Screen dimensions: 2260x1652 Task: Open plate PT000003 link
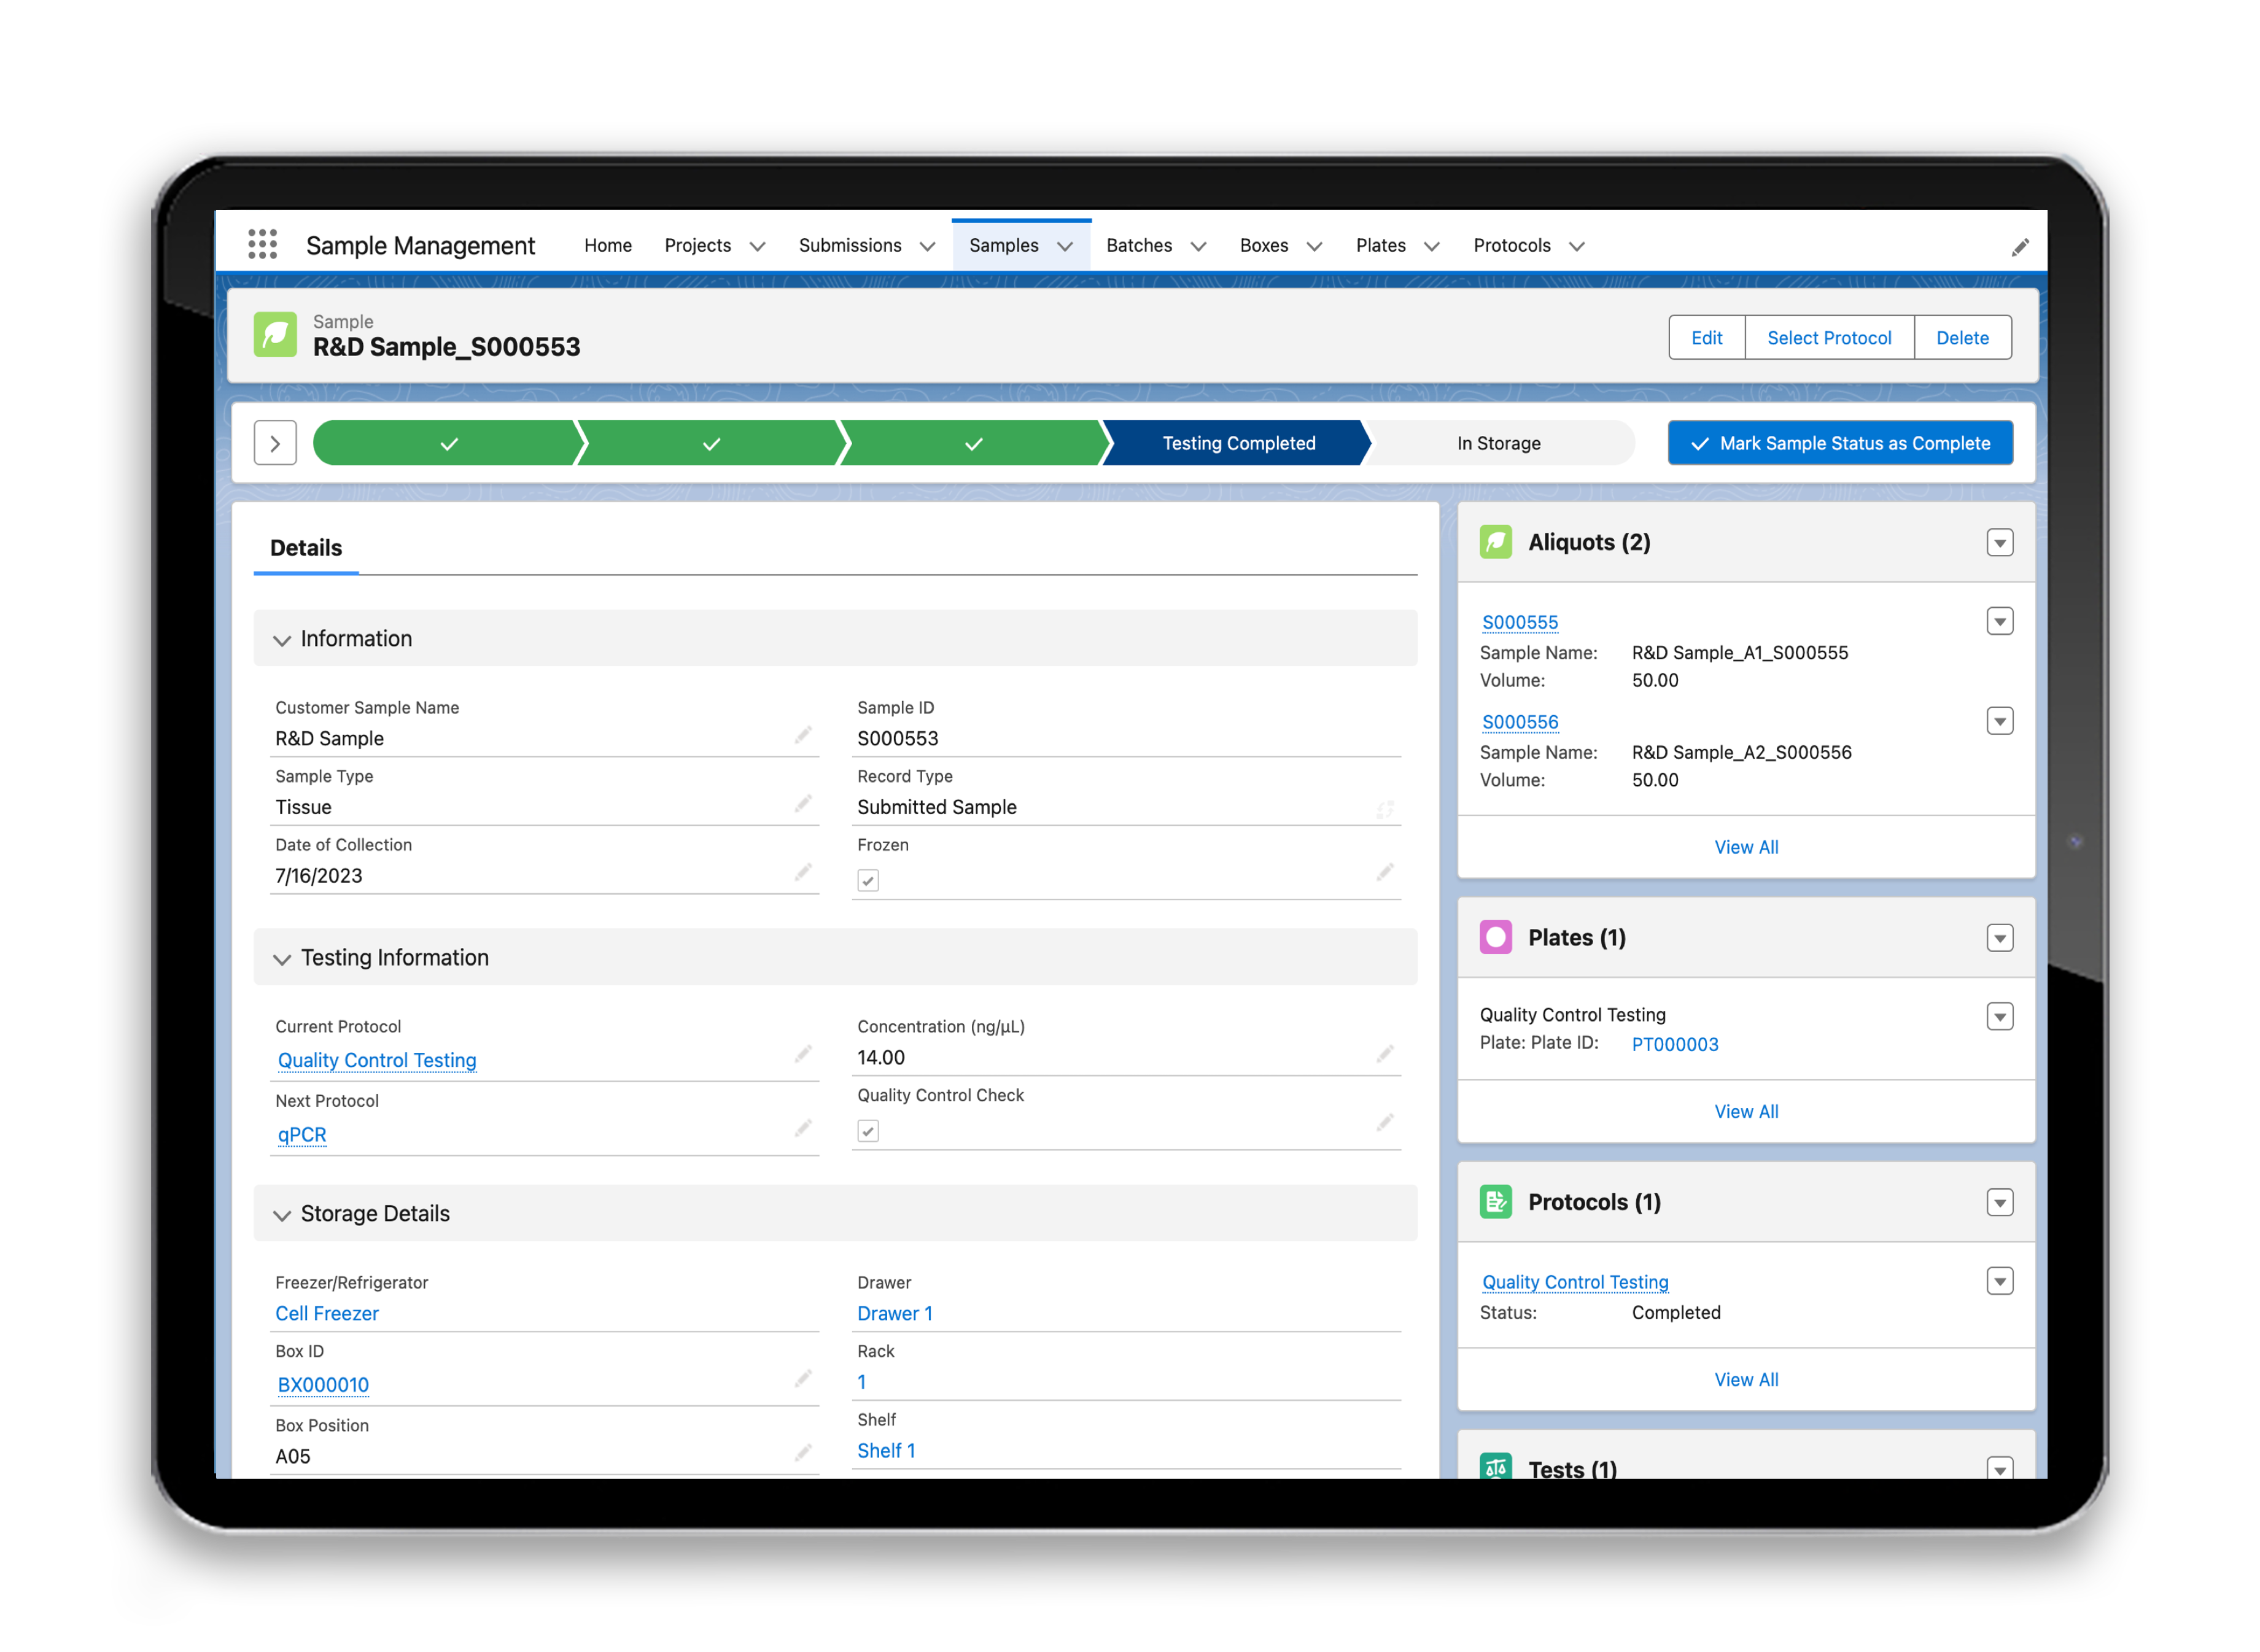(1674, 1044)
